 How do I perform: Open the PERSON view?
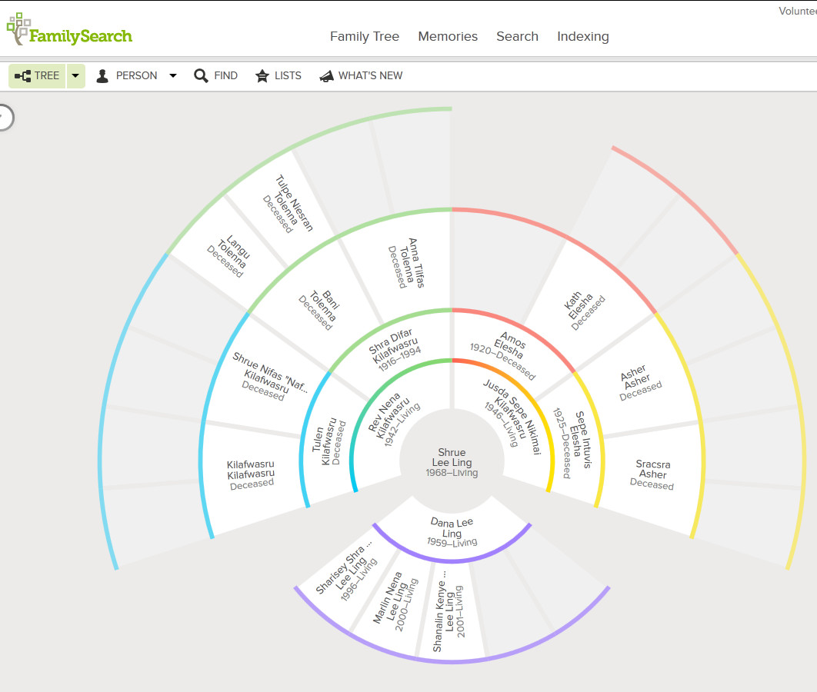[127, 76]
